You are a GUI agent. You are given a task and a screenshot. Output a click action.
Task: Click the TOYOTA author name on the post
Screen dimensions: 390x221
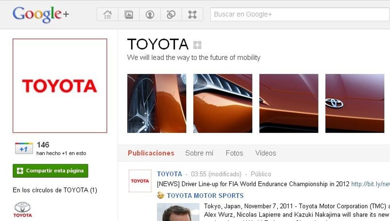169,174
